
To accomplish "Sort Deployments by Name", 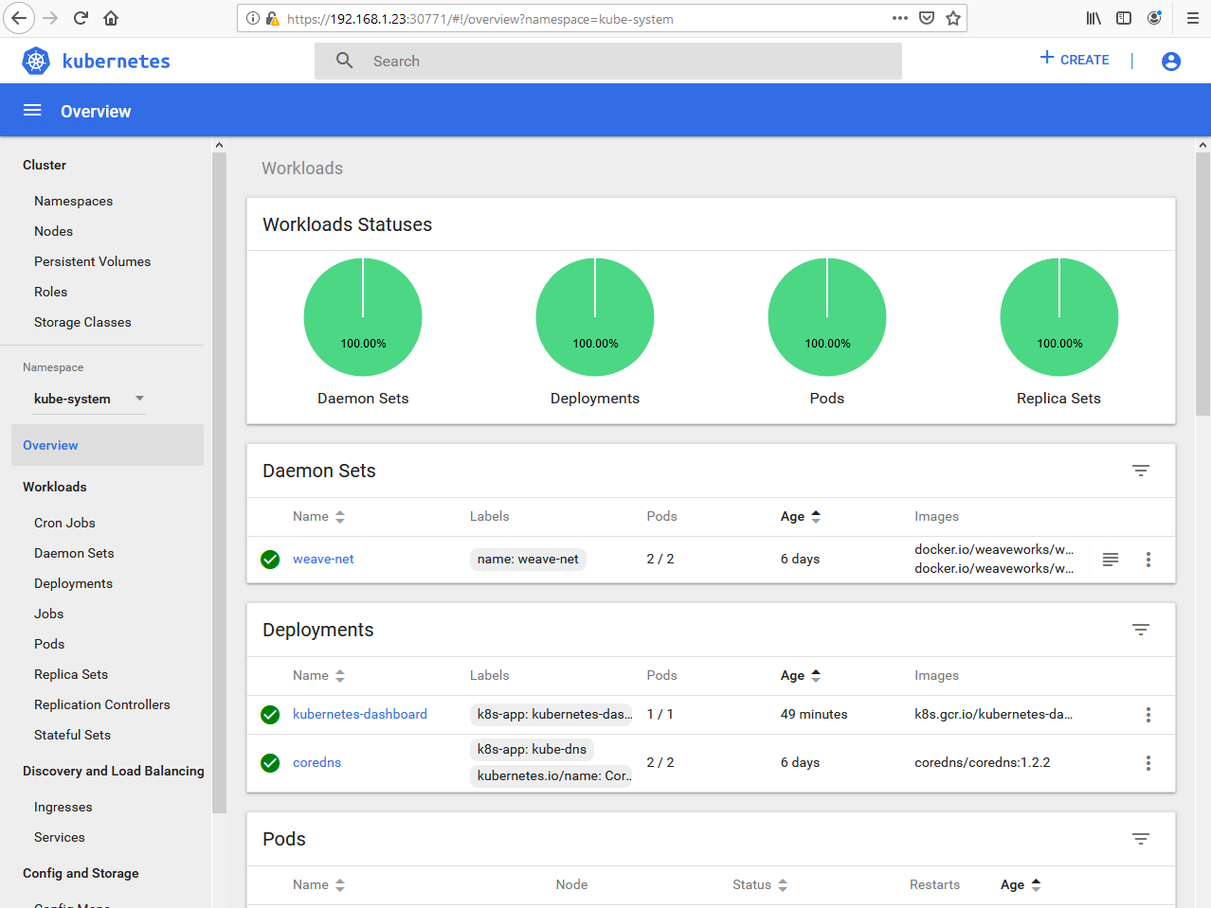I will 318,675.
